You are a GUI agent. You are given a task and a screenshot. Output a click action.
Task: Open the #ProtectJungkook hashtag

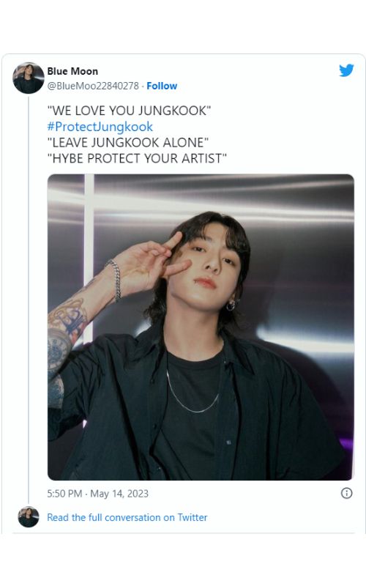tap(100, 127)
